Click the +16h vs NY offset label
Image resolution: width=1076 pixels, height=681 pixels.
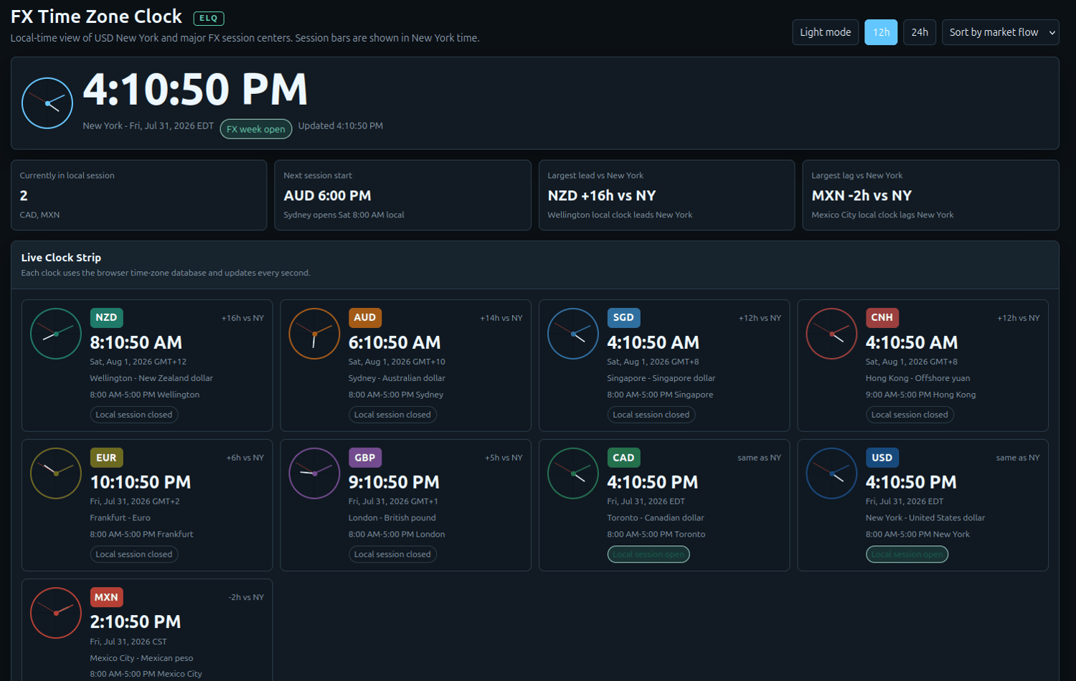click(x=242, y=318)
